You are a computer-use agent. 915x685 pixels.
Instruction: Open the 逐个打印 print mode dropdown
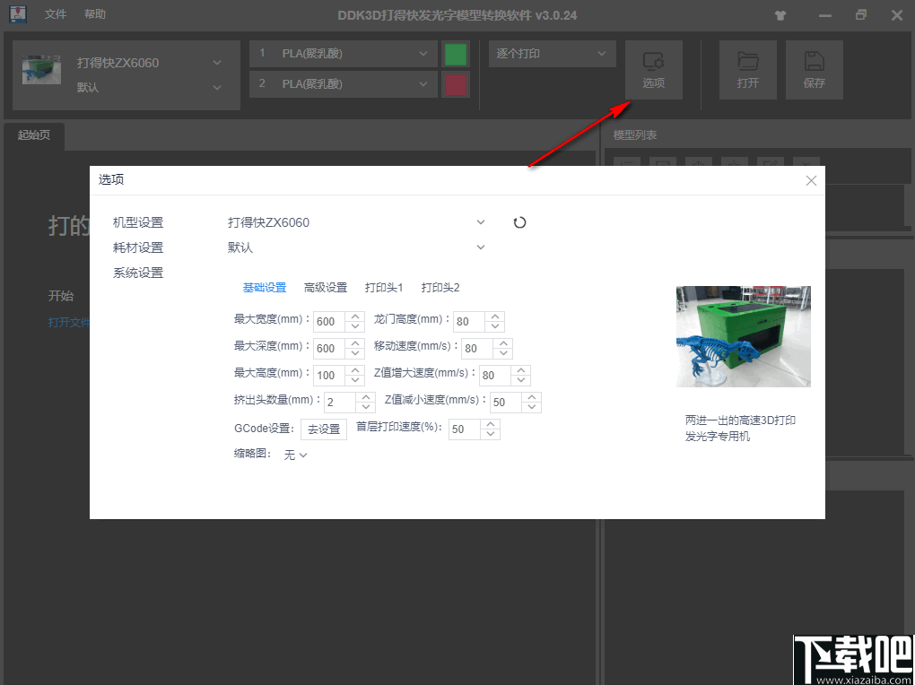551,54
